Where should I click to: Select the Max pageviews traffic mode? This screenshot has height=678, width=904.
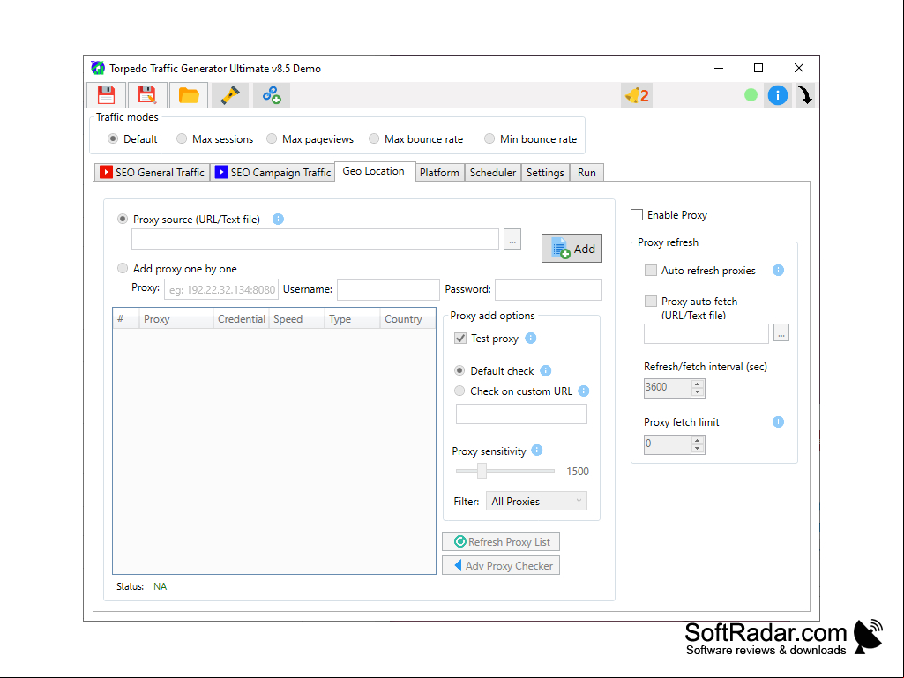pos(272,139)
